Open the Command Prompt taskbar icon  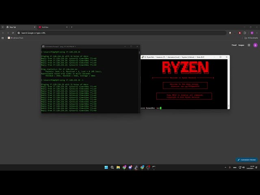coord(154,167)
